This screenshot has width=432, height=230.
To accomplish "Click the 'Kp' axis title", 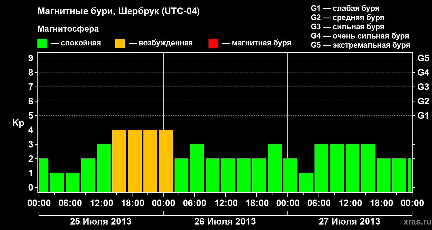I will pos(18,123).
